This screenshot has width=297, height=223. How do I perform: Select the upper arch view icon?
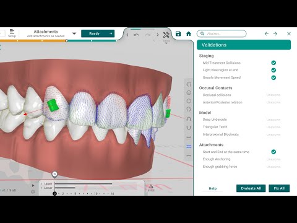[189, 119]
